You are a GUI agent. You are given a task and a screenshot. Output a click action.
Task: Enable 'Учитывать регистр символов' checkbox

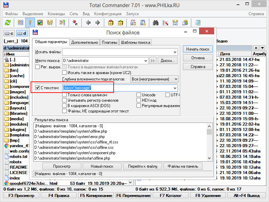click(x=64, y=100)
